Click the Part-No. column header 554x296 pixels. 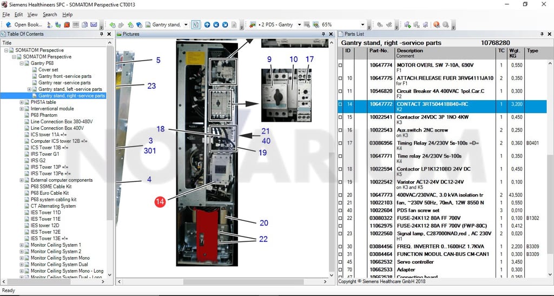379,50
